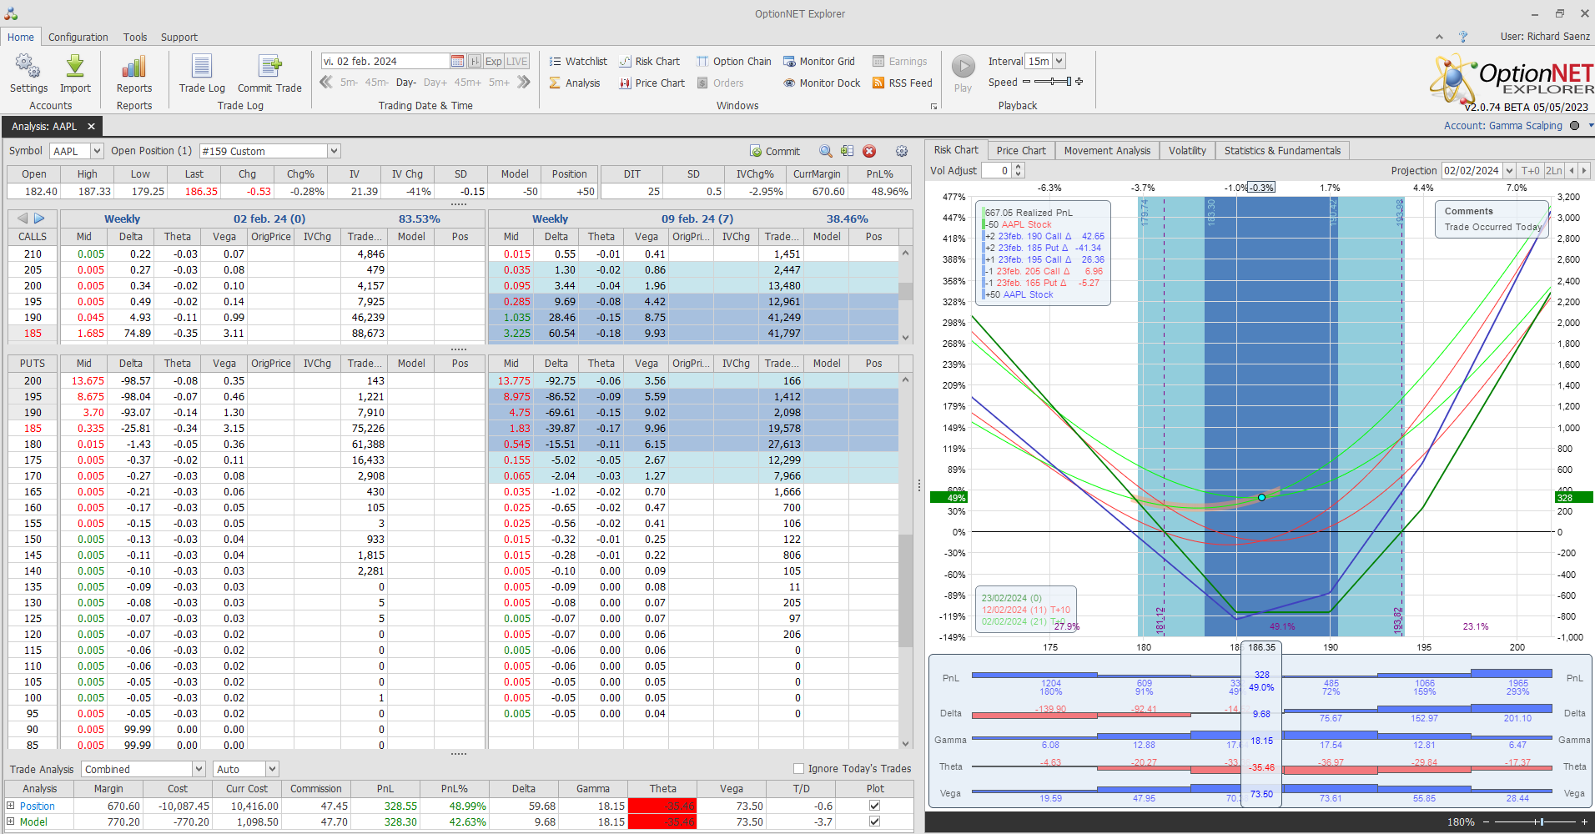
Task: Open analysis settings gear icon
Action: point(902,151)
